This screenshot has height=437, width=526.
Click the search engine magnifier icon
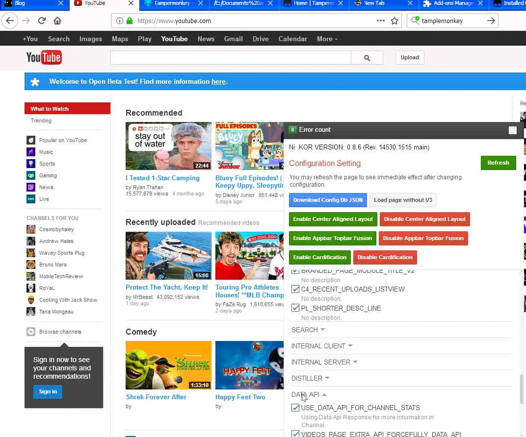click(415, 21)
